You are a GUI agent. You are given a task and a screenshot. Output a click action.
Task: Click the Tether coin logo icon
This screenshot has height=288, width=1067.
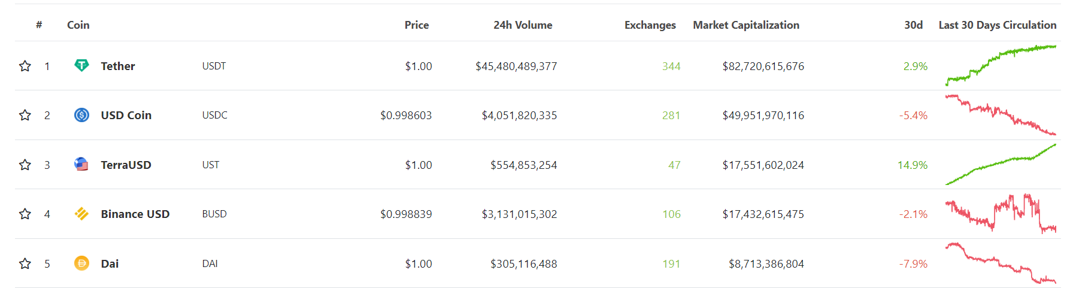(81, 66)
